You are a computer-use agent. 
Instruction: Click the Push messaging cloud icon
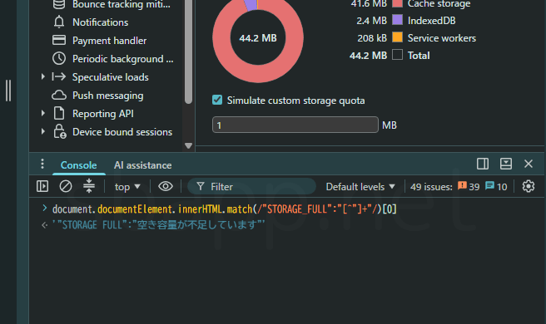(59, 95)
